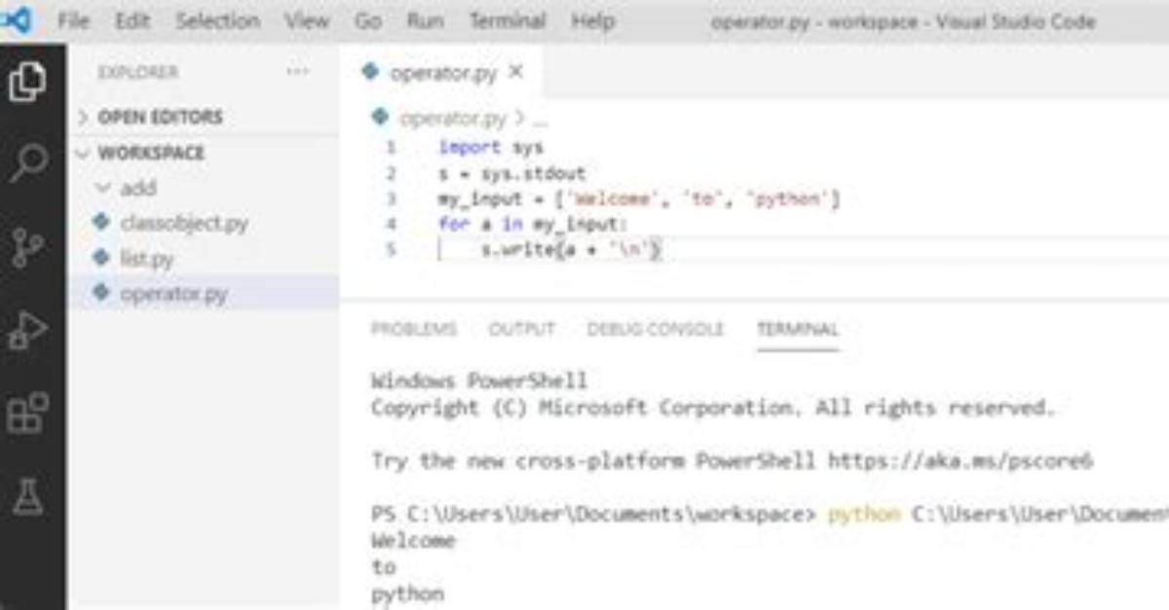Open the Selection menu
Screen dimensions: 1169x610
[219, 20]
